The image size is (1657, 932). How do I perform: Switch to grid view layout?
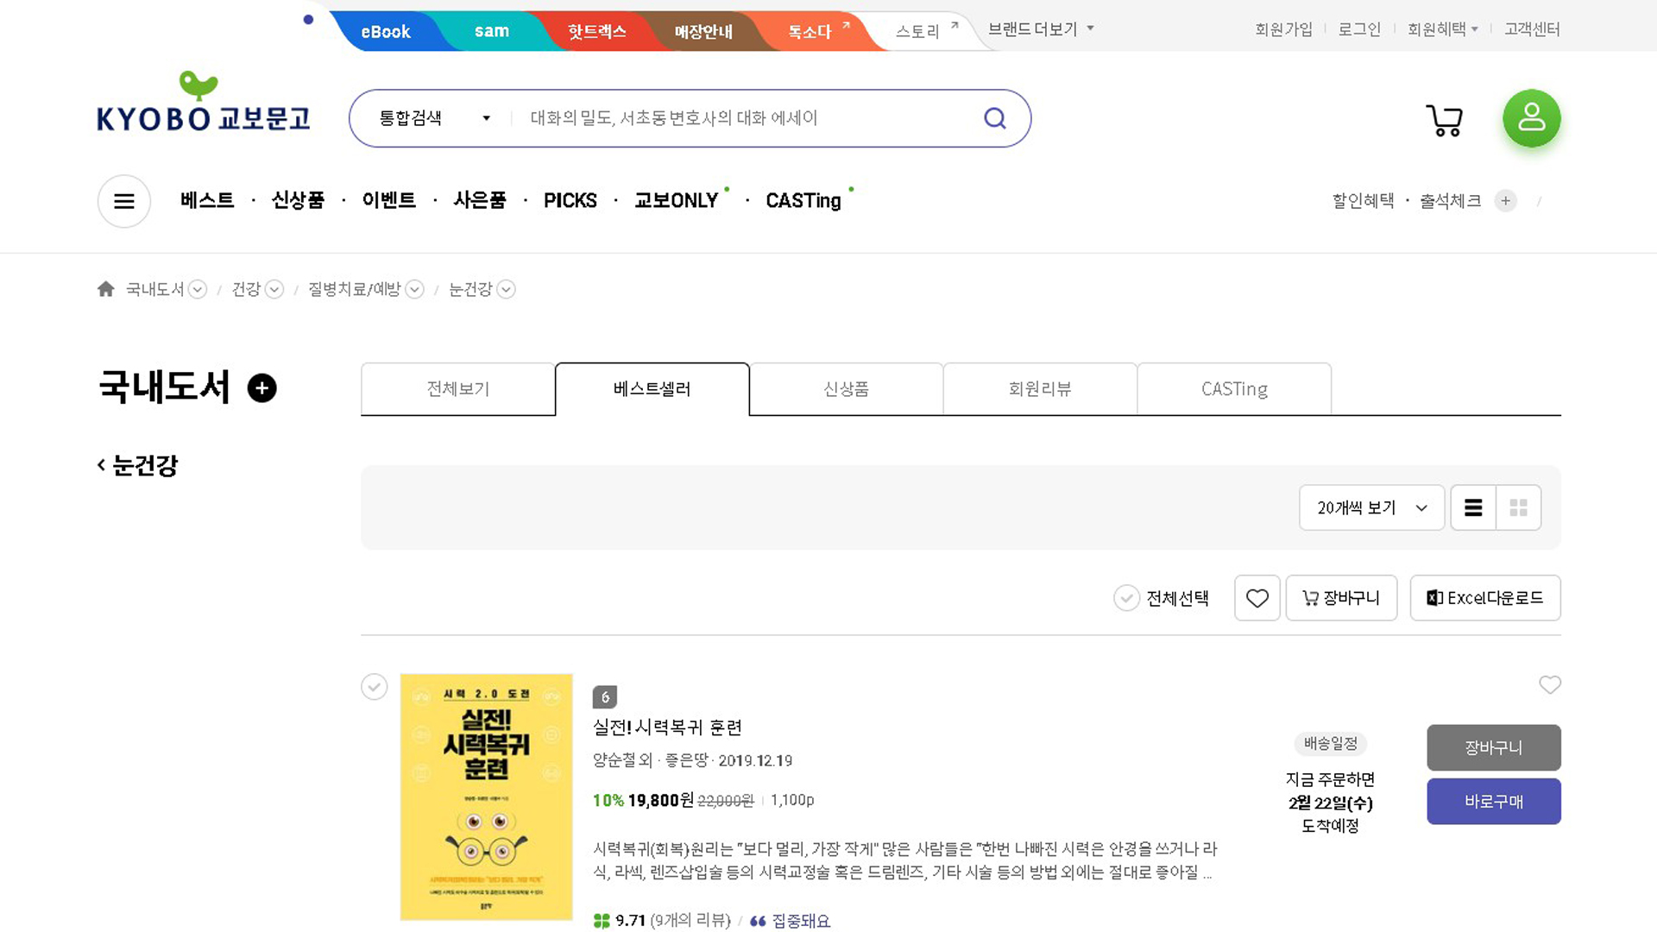pyautogui.click(x=1518, y=507)
